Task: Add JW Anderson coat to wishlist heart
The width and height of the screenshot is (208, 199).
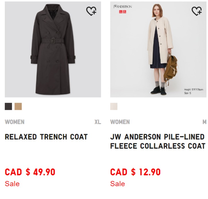Action: pos(197,11)
